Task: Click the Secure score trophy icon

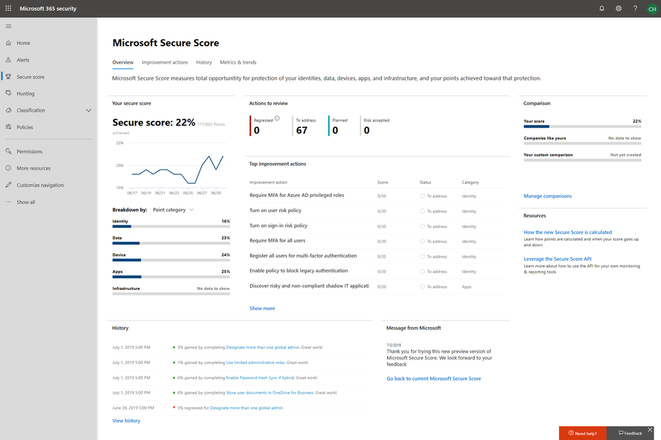Action: coord(9,77)
